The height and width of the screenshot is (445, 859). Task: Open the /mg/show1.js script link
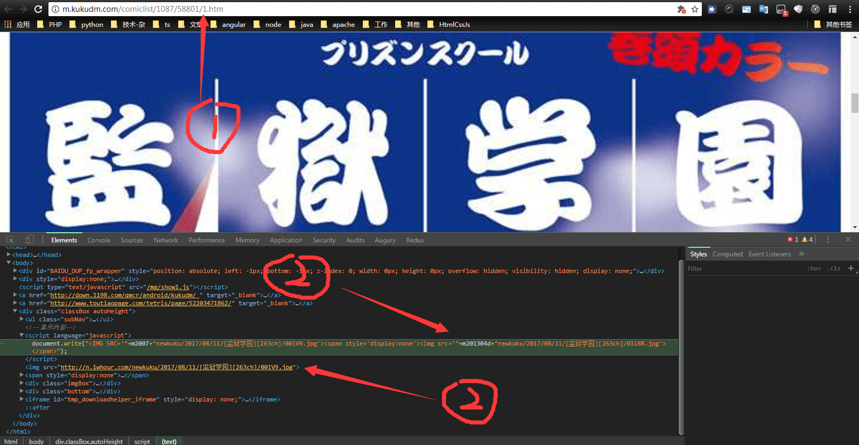[167, 287]
